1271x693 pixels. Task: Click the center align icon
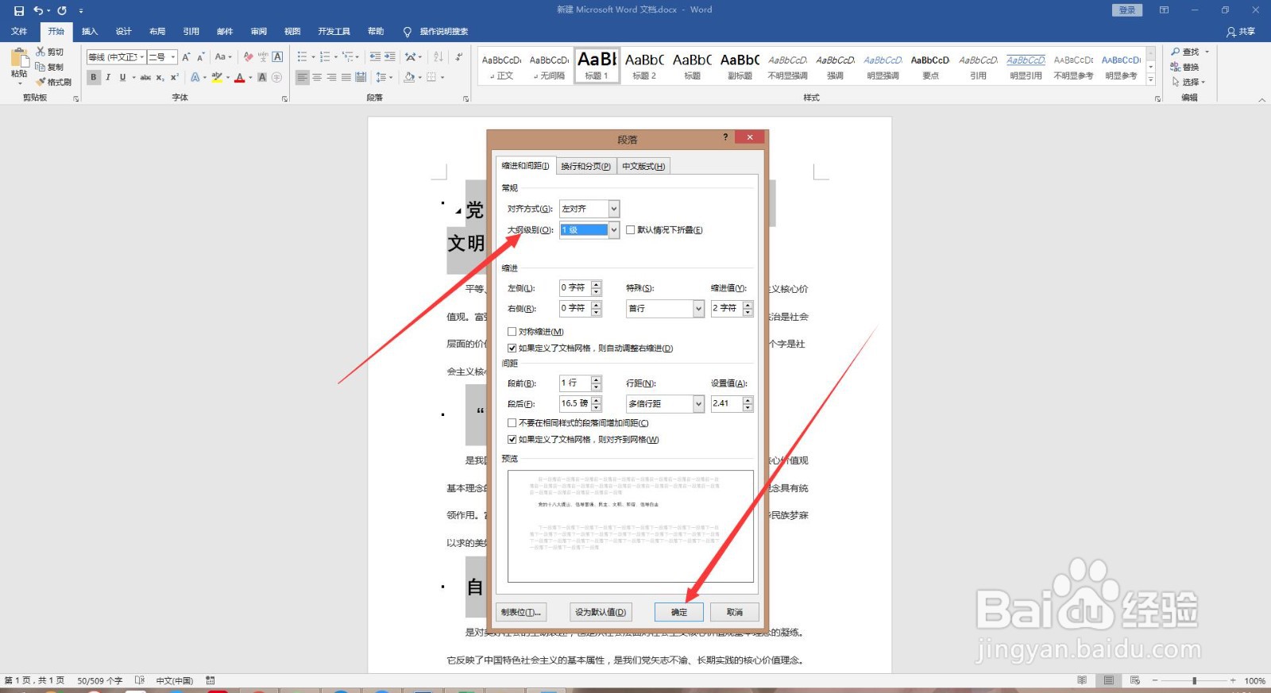tap(317, 77)
